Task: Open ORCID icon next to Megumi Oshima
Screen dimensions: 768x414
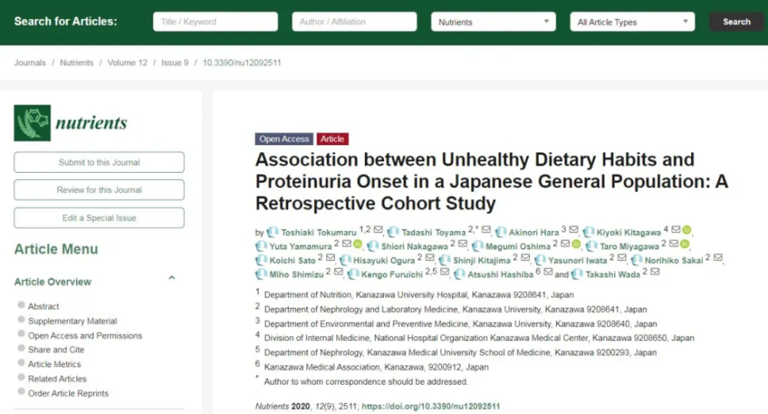Action: (576, 245)
